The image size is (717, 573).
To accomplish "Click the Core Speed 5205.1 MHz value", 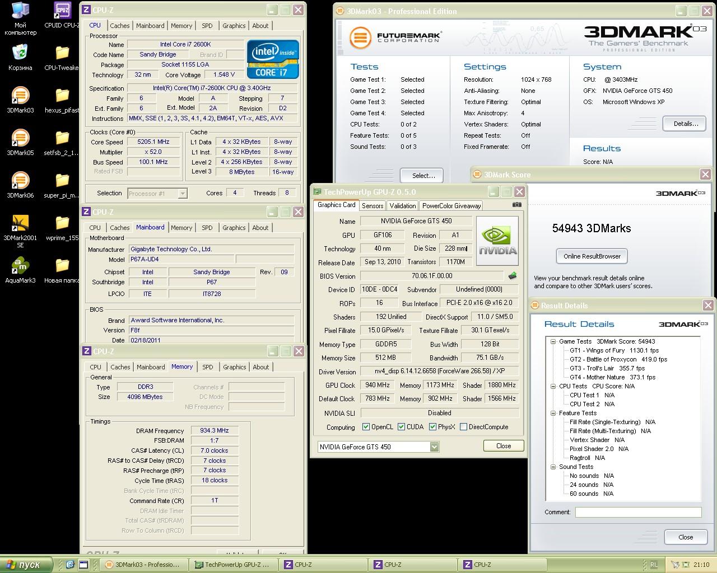I will click(153, 142).
